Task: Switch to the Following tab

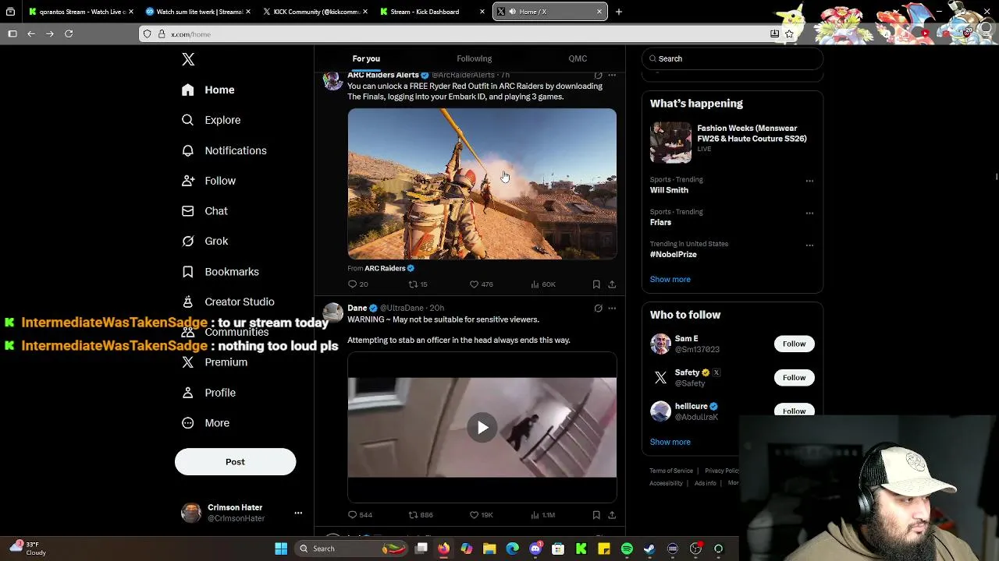Action: pos(474,58)
